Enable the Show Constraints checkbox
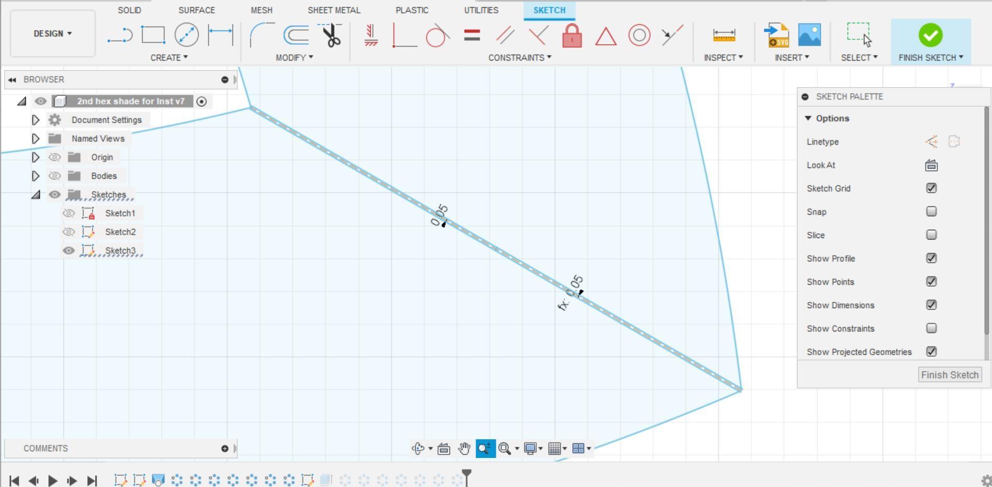The width and height of the screenshot is (992, 487). (931, 328)
